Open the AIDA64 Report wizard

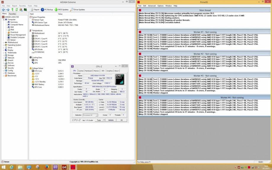[35, 10]
